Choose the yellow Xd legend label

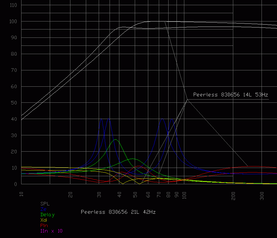pos(43,220)
